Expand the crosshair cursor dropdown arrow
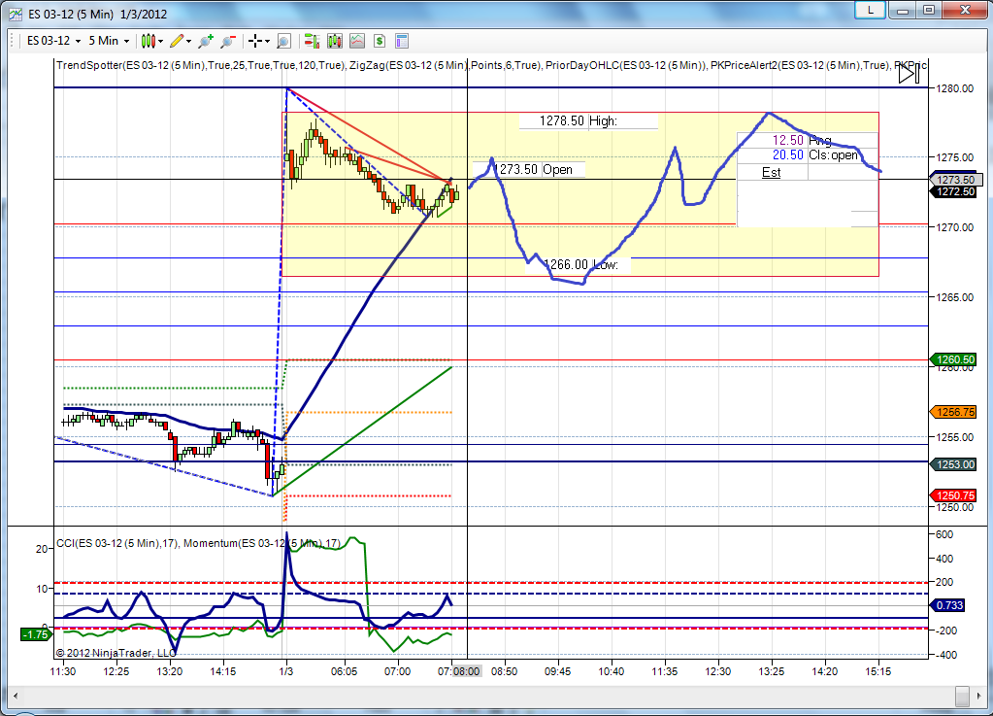Viewport: 993px width, 716px height. click(x=267, y=41)
